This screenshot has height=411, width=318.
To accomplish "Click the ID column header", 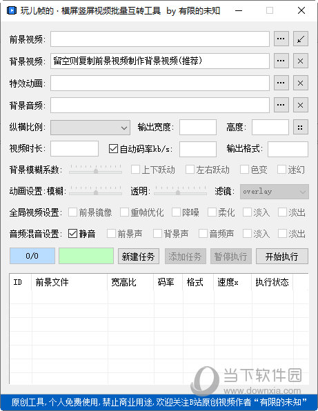I will pos(21,282).
